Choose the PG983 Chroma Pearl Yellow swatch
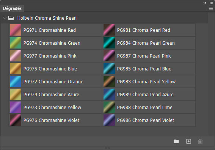Viewport: 215px width, 150px height. [x=109, y=81]
